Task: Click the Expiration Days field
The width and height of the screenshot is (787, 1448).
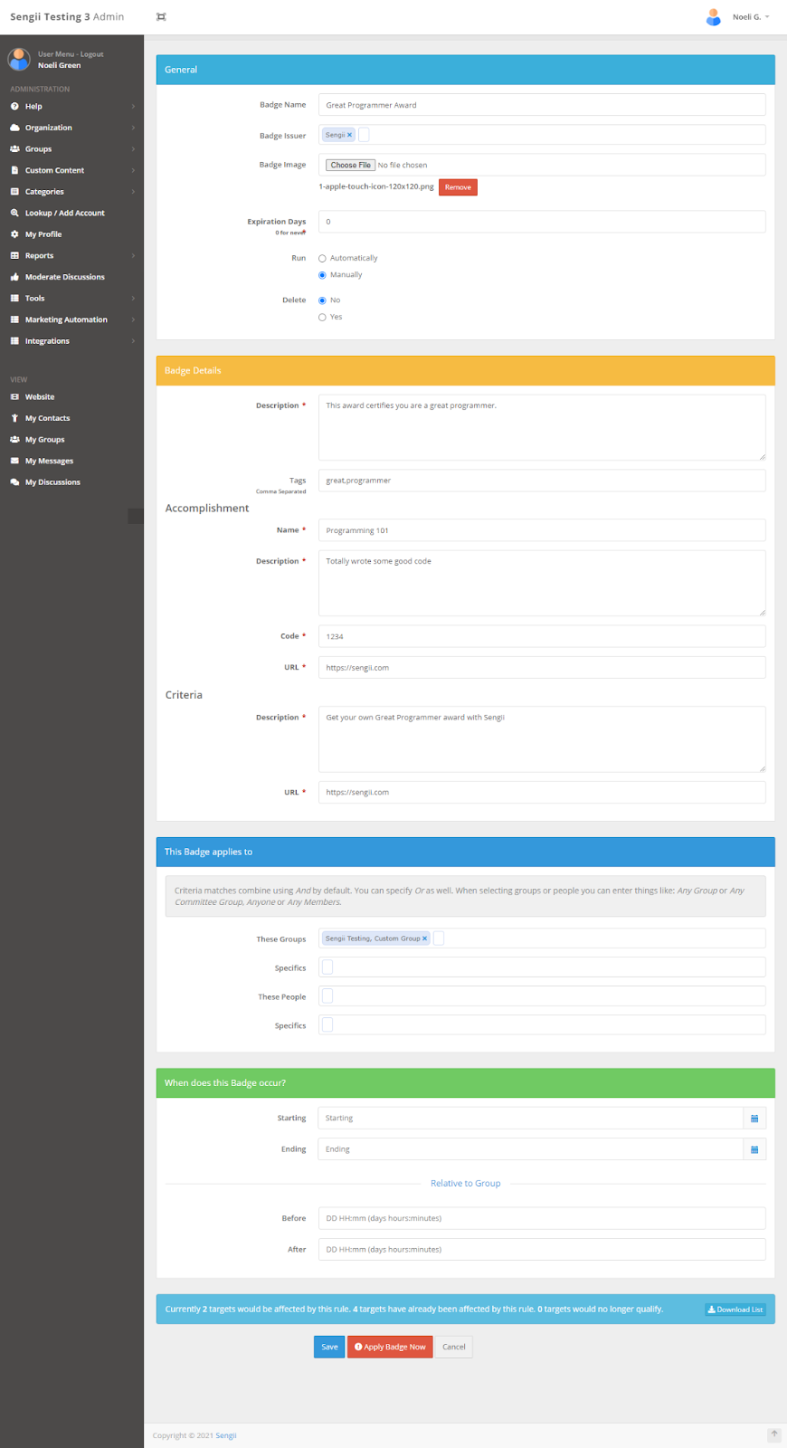Action: (542, 222)
